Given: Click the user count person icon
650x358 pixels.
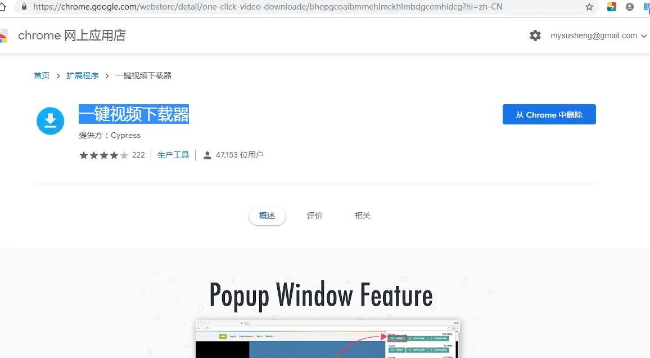Looking at the screenshot, I should 207,155.
